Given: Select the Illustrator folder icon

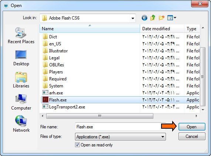Looking at the screenshot, I should pyautogui.click(x=45, y=51).
